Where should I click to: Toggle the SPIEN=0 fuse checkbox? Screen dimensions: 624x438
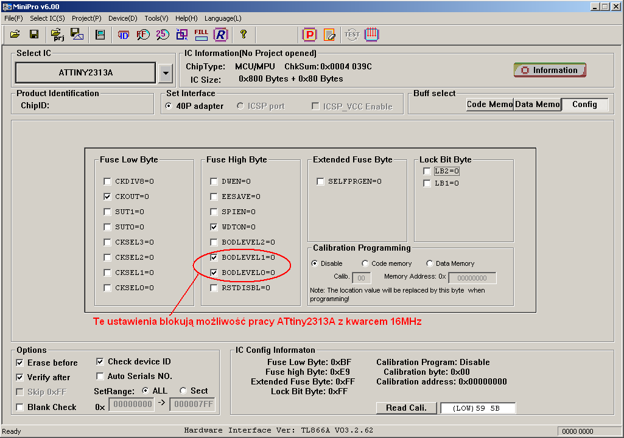214,212
